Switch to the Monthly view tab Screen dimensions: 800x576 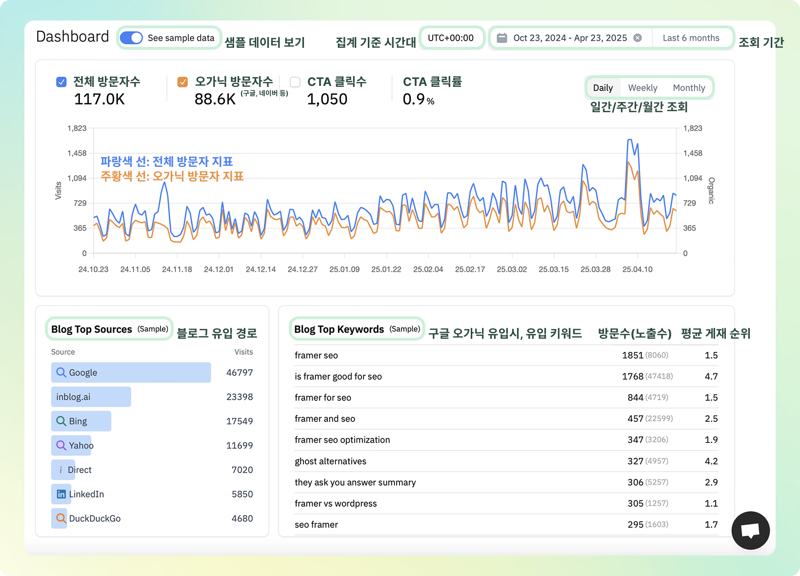pyautogui.click(x=689, y=88)
